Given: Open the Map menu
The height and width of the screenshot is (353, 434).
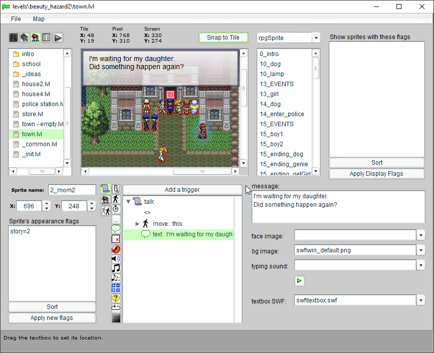Looking at the screenshot, I should [x=39, y=19].
